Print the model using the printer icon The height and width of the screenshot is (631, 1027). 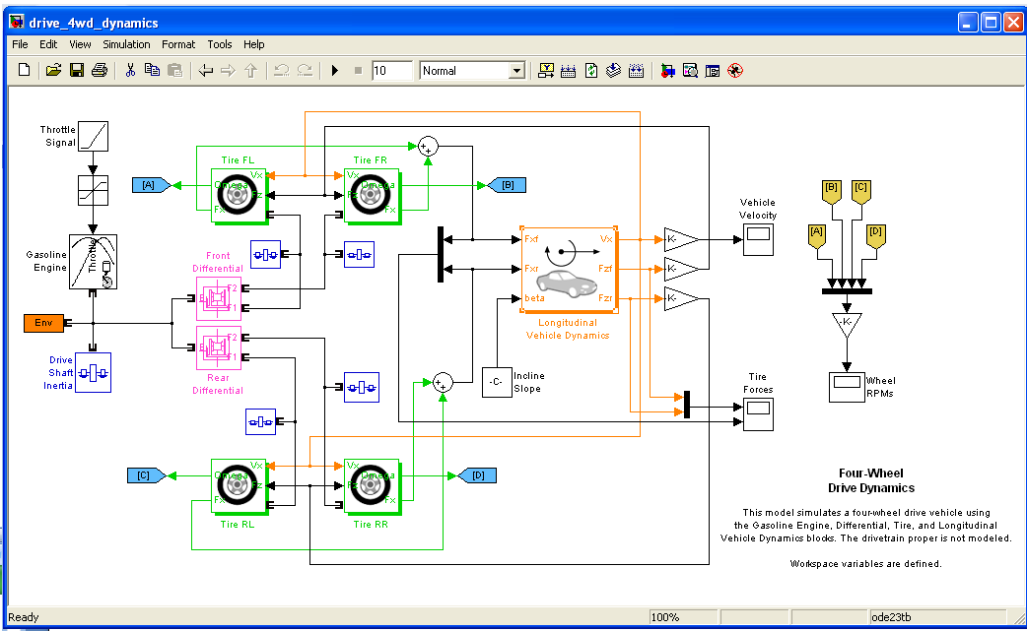point(100,70)
